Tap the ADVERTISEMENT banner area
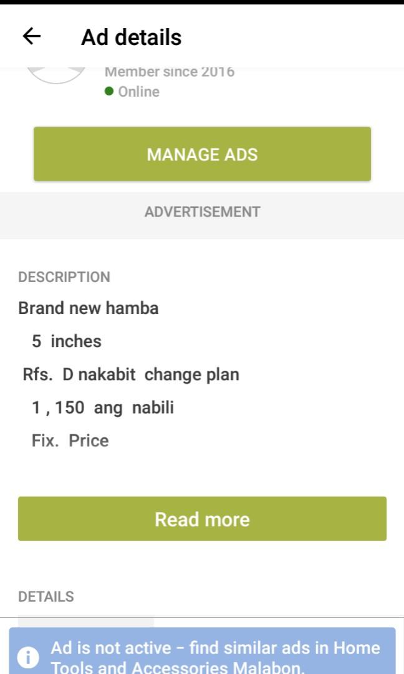 [x=202, y=212]
